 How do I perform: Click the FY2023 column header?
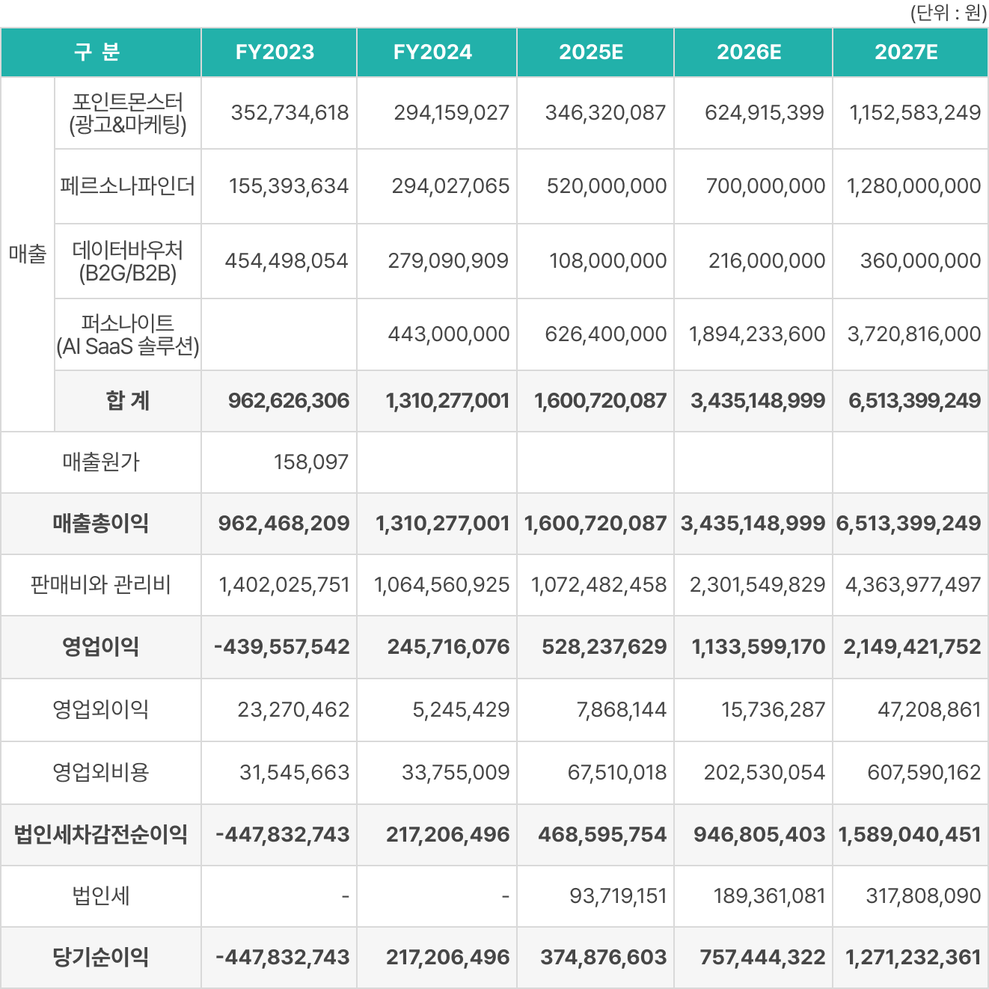[275, 52]
